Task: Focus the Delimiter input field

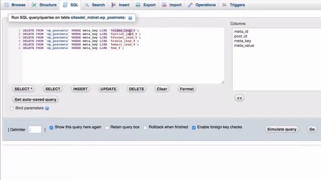Action: pyautogui.click(x=35, y=129)
